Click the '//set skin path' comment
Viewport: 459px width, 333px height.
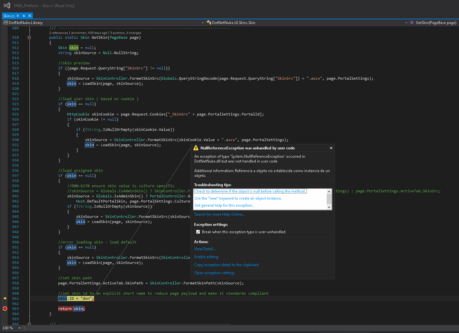click(75, 278)
